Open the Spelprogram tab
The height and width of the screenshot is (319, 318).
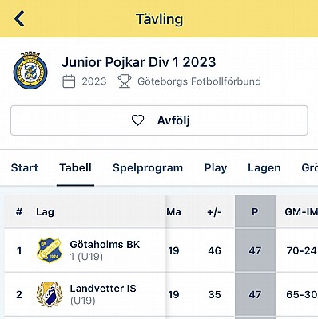coord(148,168)
